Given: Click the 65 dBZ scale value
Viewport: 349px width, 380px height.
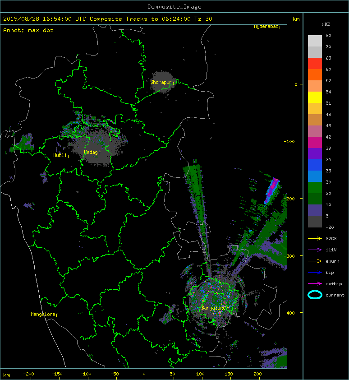Looking at the screenshot, I should pyautogui.click(x=328, y=58).
